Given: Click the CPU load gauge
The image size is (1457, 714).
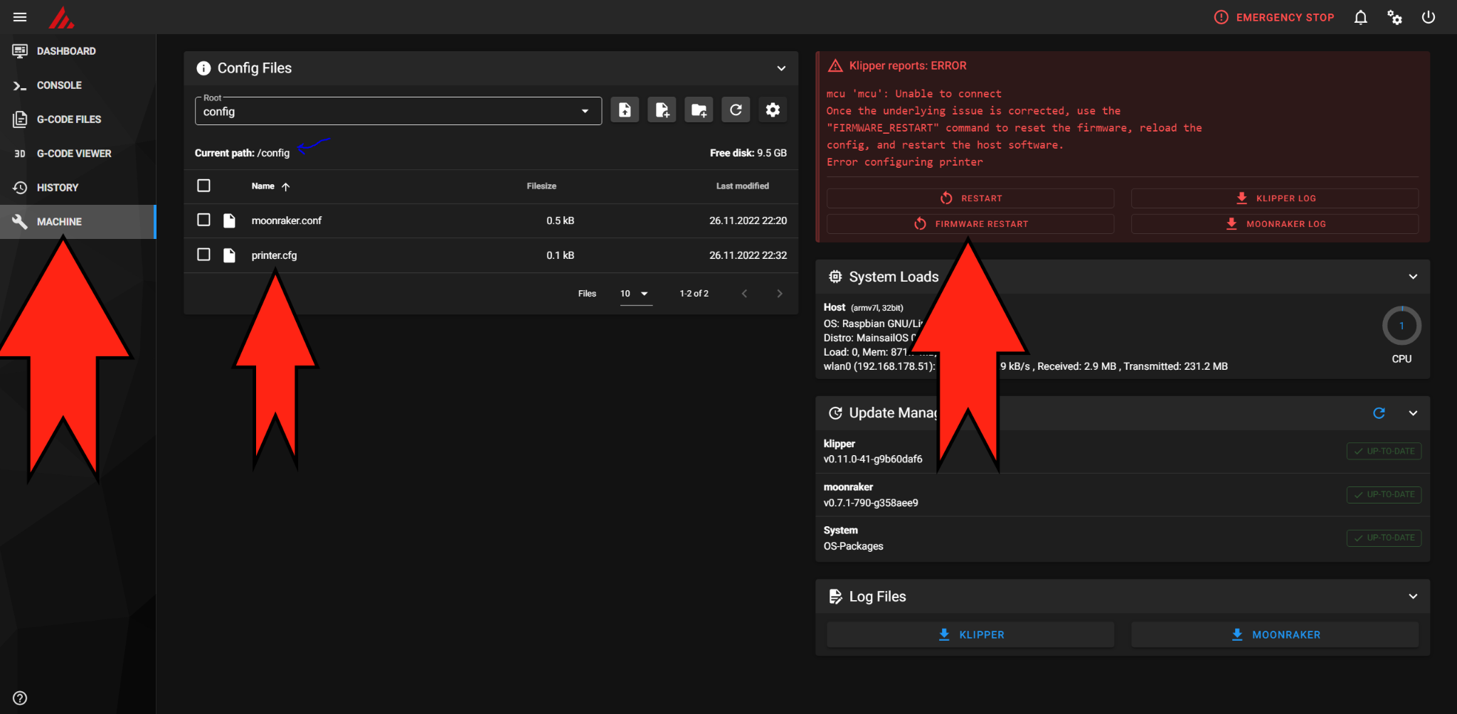Looking at the screenshot, I should tap(1402, 326).
